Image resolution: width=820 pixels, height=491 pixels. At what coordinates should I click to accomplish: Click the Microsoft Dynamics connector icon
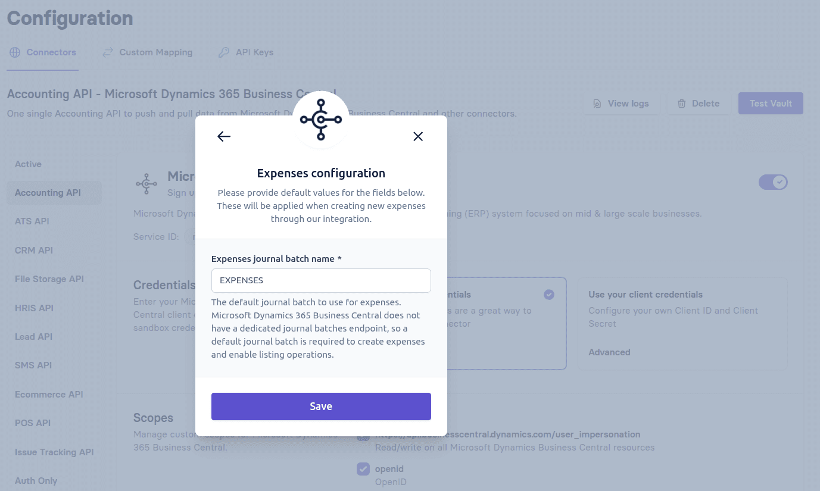pos(146,183)
